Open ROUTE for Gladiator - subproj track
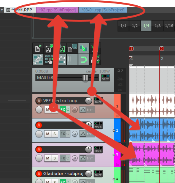 click(98, 174)
